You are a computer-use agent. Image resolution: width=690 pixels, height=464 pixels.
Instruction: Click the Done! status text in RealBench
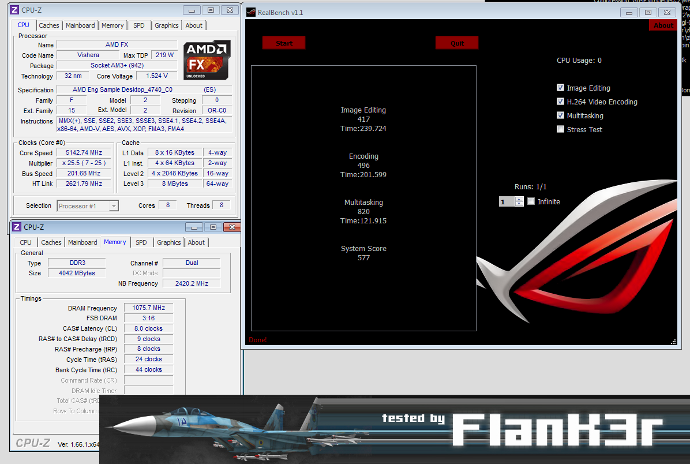(x=257, y=339)
